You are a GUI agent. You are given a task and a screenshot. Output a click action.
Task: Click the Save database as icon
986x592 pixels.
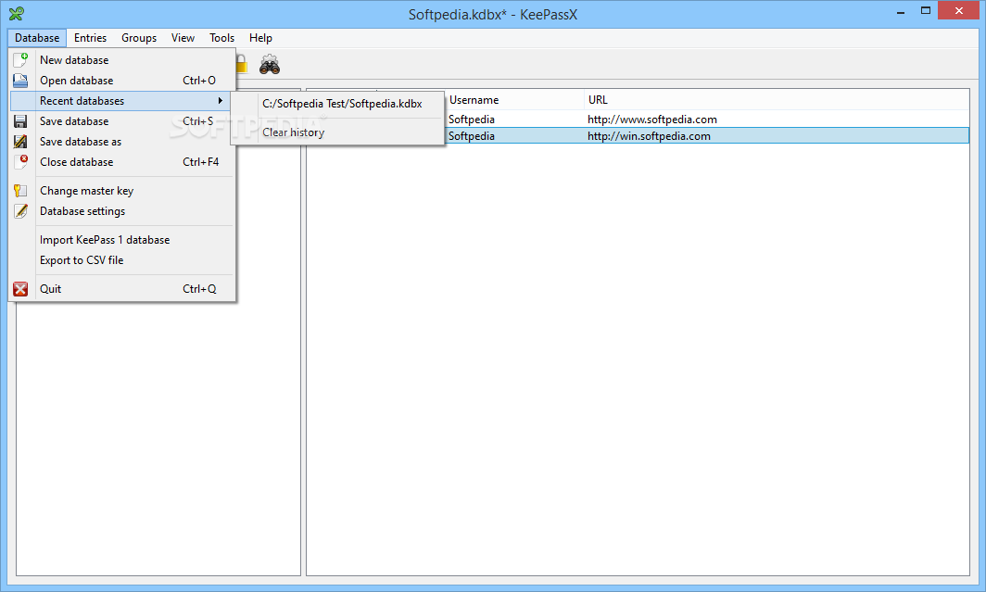(20, 142)
